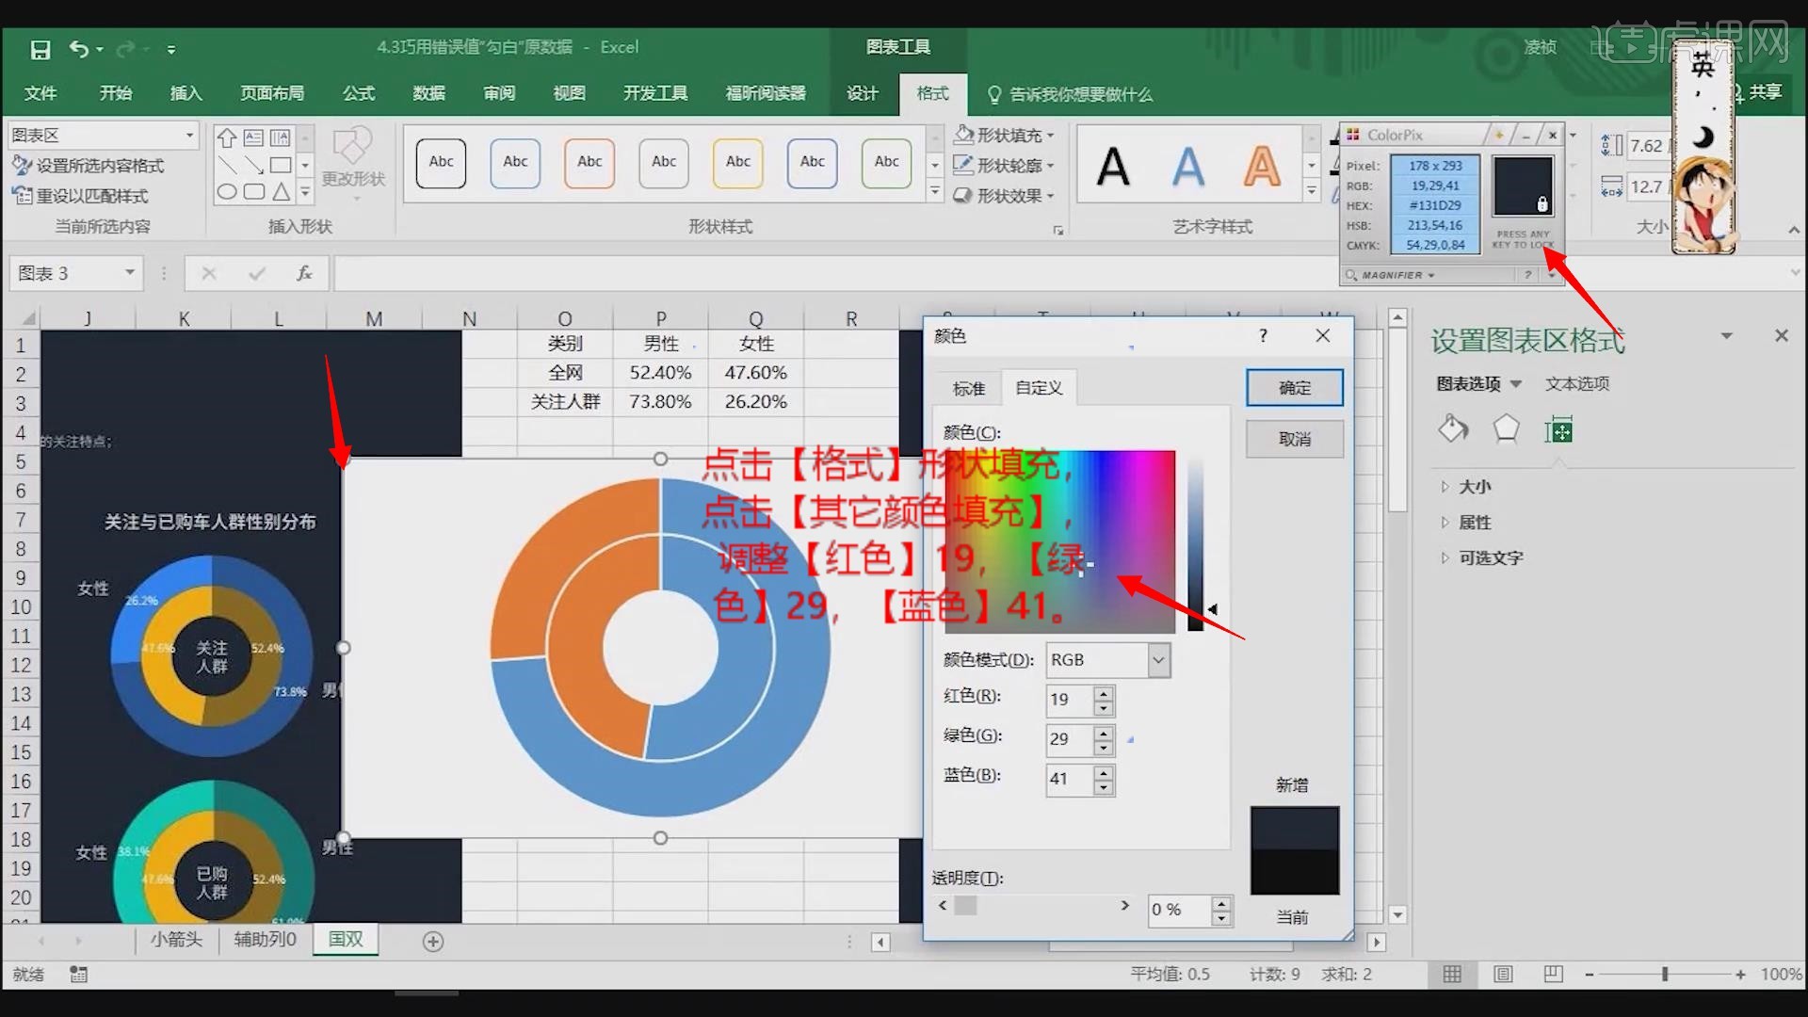The width and height of the screenshot is (1808, 1017).
Task: Click 取消 (Cancel) button to dismiss
Action: point(1293,438)
